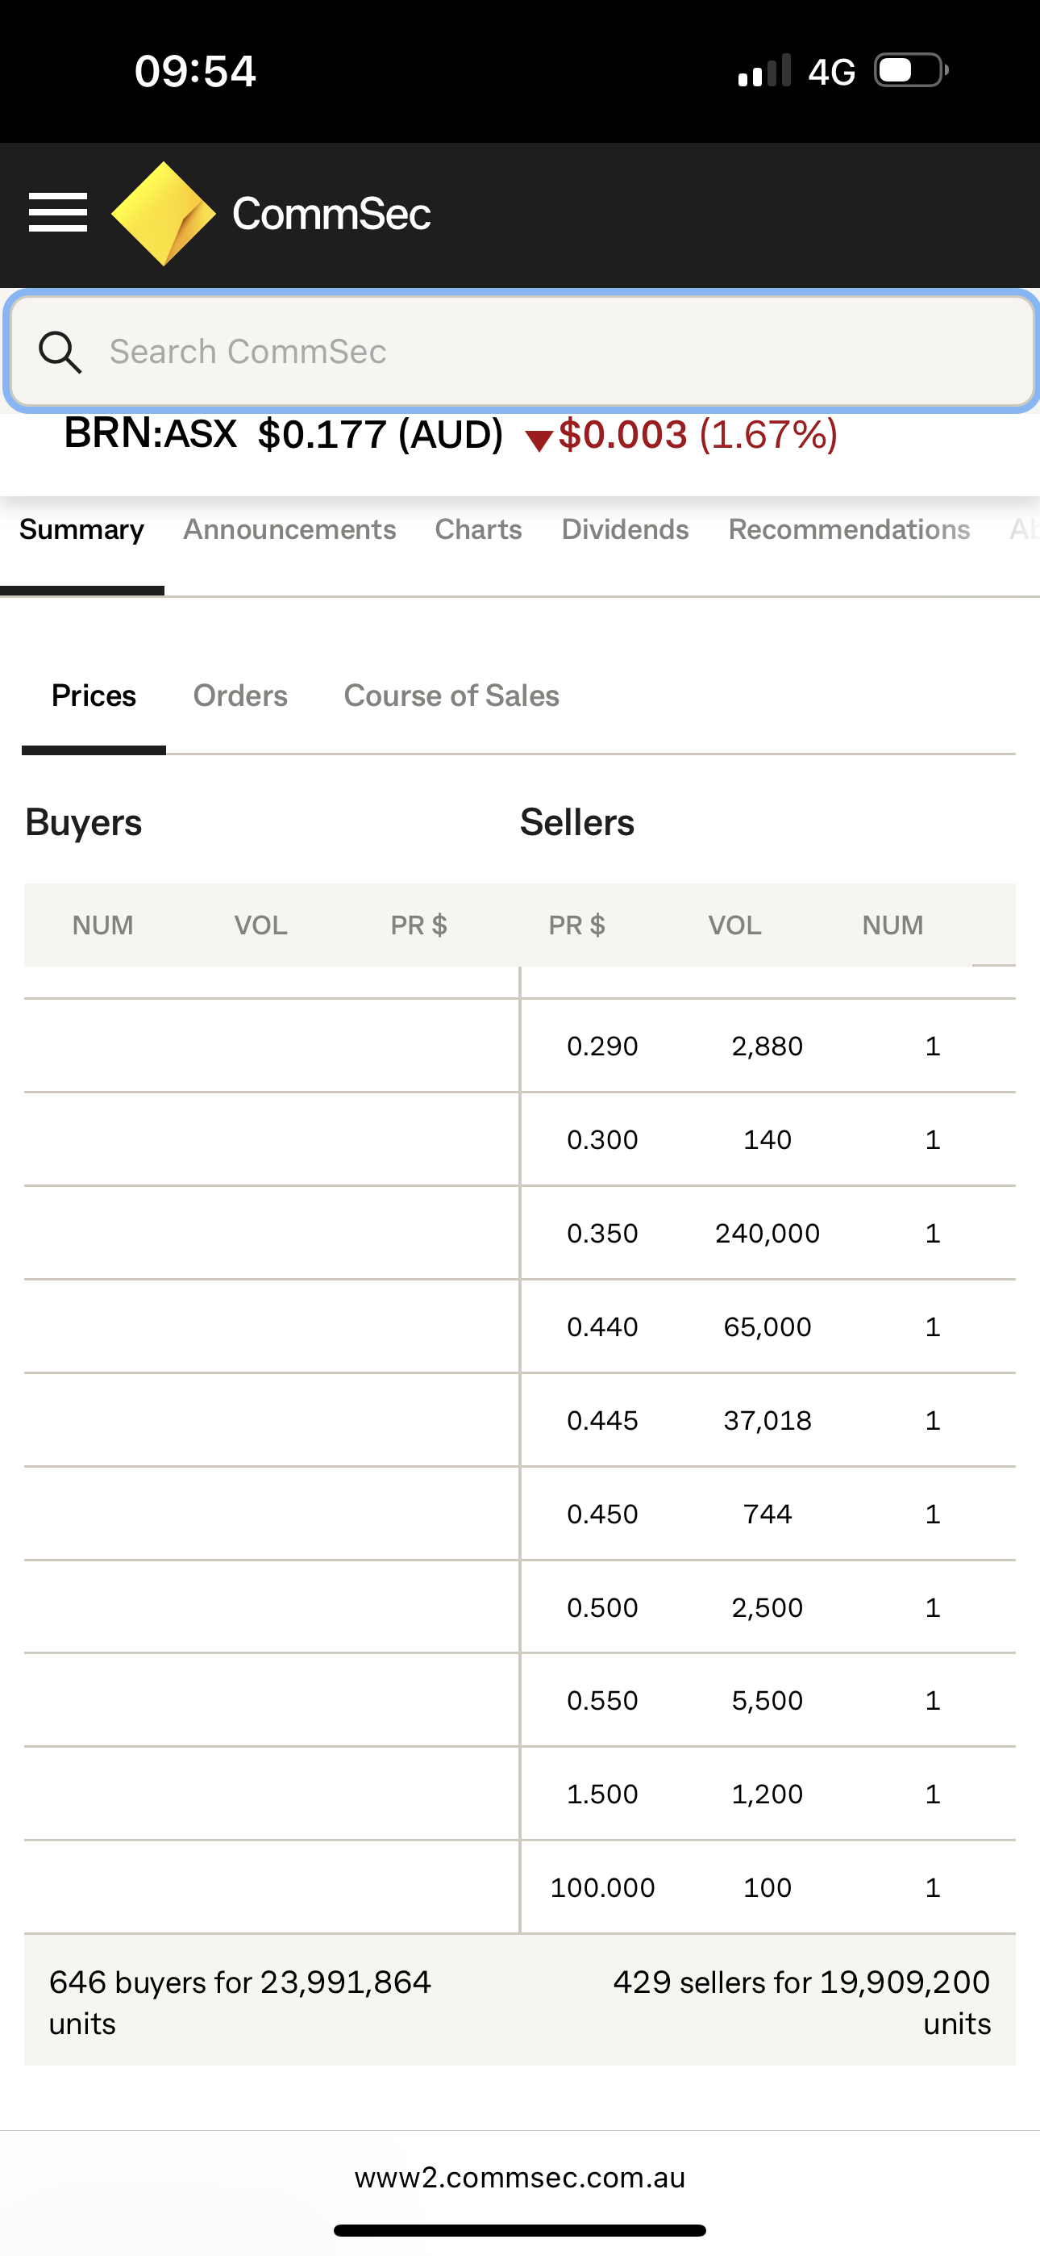This screenshot has height=2256, width=1040.
Task: Go to the Dividends tab
Action: pyautogui.click(x=625, y=530)
